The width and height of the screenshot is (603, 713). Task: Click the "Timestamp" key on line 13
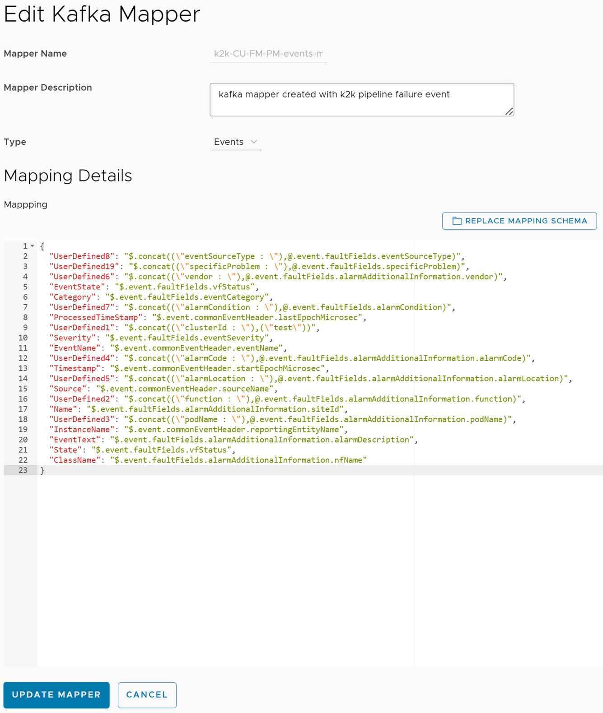pos(75,369)
